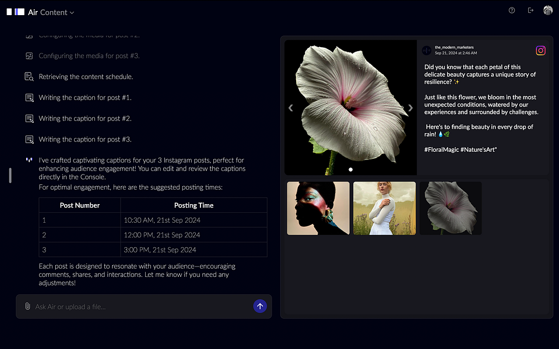Click the carousel dot indicator

(350, 170)
